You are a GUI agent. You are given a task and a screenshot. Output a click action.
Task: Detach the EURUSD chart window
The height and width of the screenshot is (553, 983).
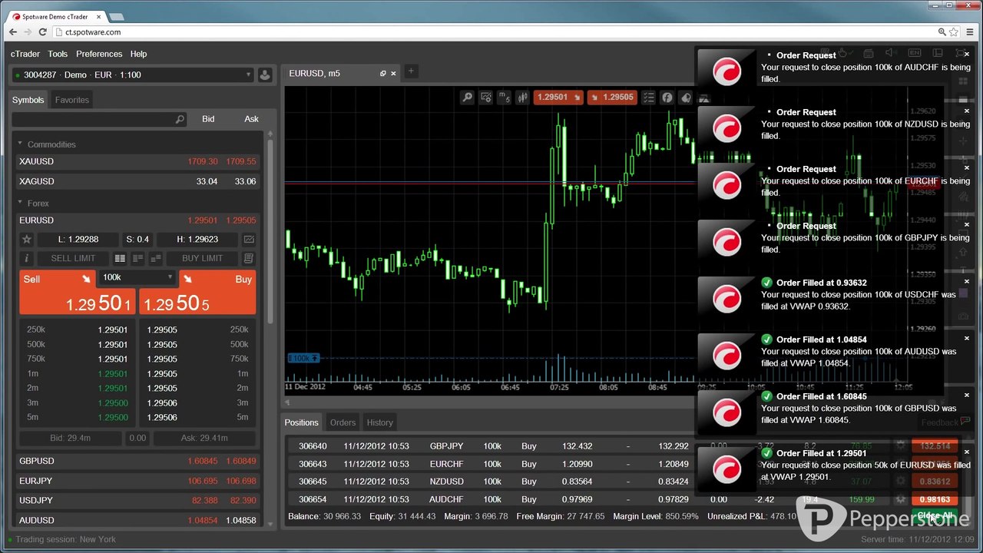tap(383, 74)
